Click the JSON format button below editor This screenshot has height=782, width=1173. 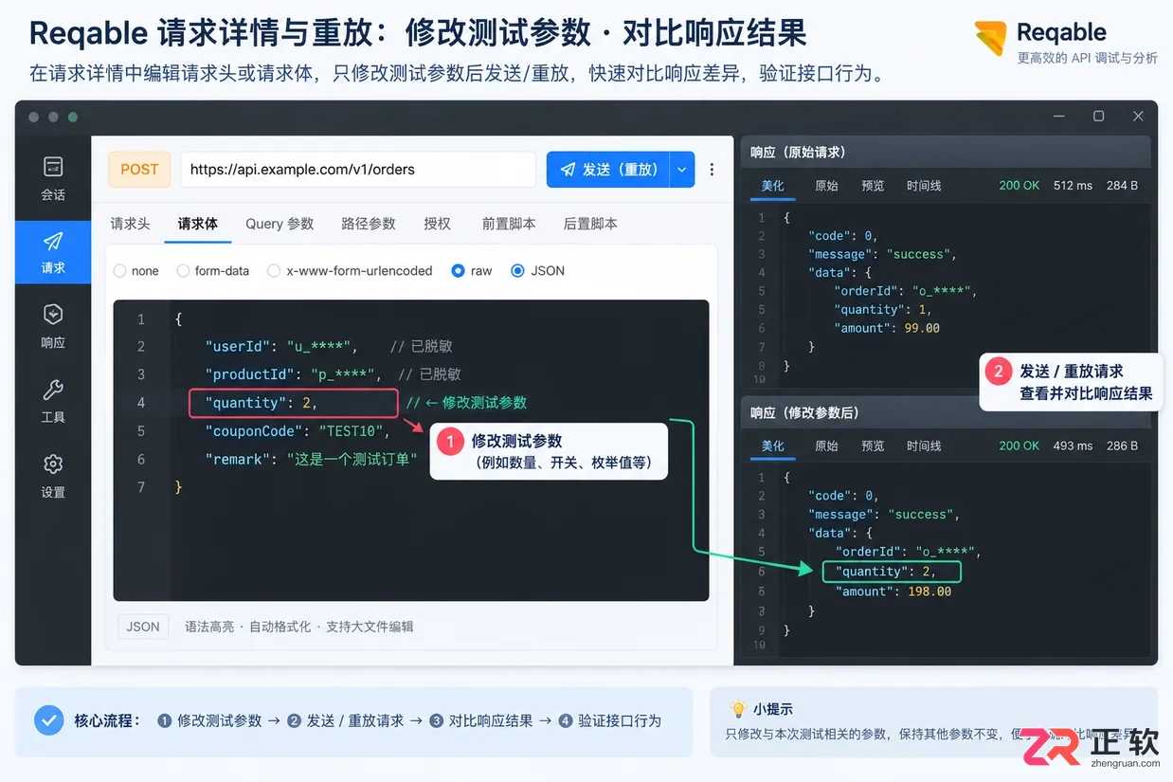[143, 627]
